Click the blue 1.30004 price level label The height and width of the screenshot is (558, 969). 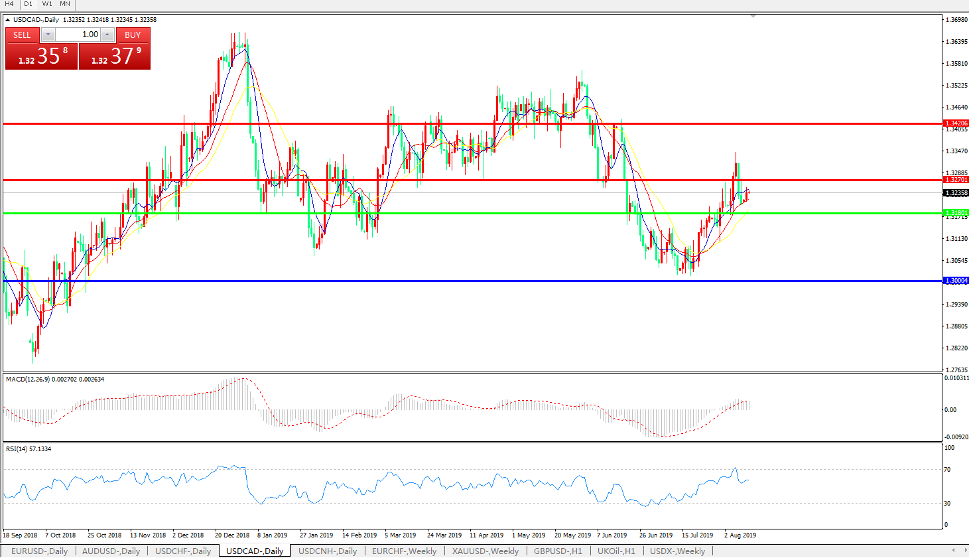point(956,281)
